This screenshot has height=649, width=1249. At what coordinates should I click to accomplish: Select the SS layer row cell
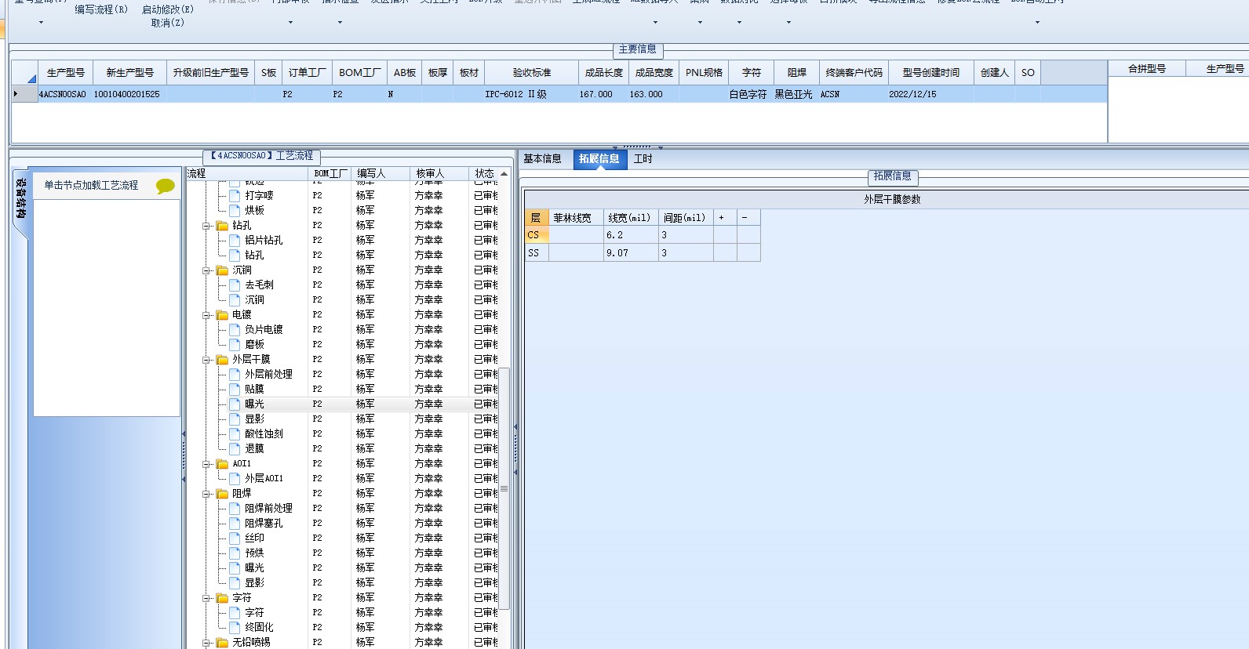click(x=537, y=253)
